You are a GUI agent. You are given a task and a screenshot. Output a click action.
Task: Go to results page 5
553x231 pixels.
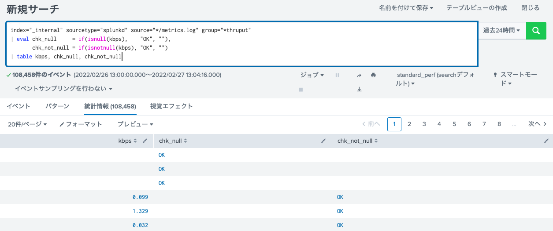tap(454, 124)
